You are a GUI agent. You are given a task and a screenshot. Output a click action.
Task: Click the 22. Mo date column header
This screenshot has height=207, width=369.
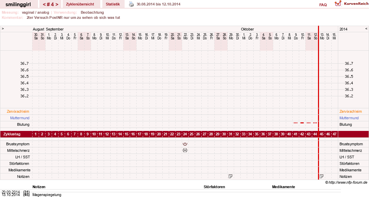[185, 37]
